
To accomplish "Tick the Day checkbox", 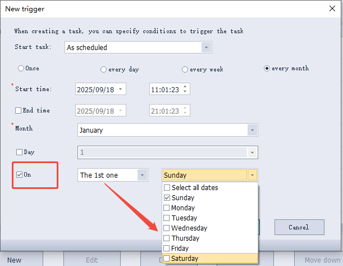I will coord(19,152).
